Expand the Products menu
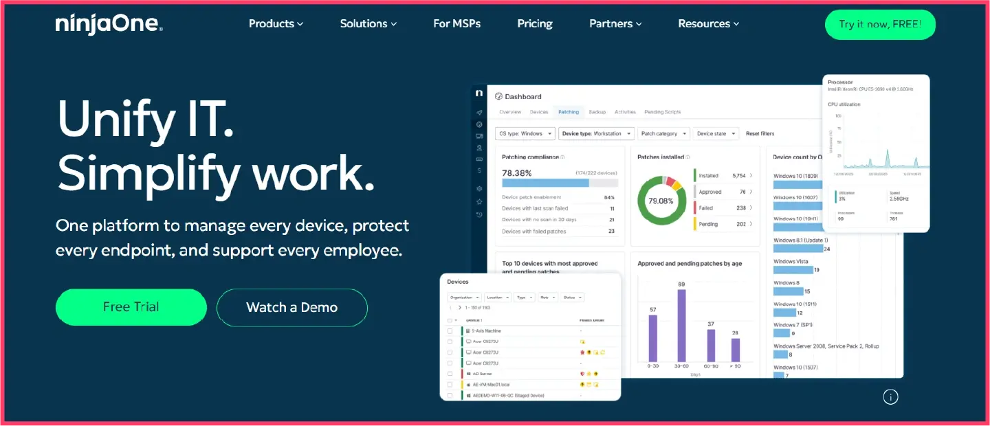 276,24
